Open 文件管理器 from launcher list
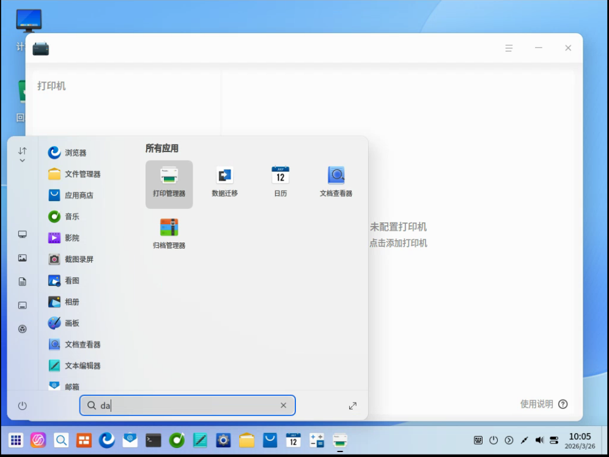The width and height of the screenshot is (609, 457). click(x=74, y=174)
